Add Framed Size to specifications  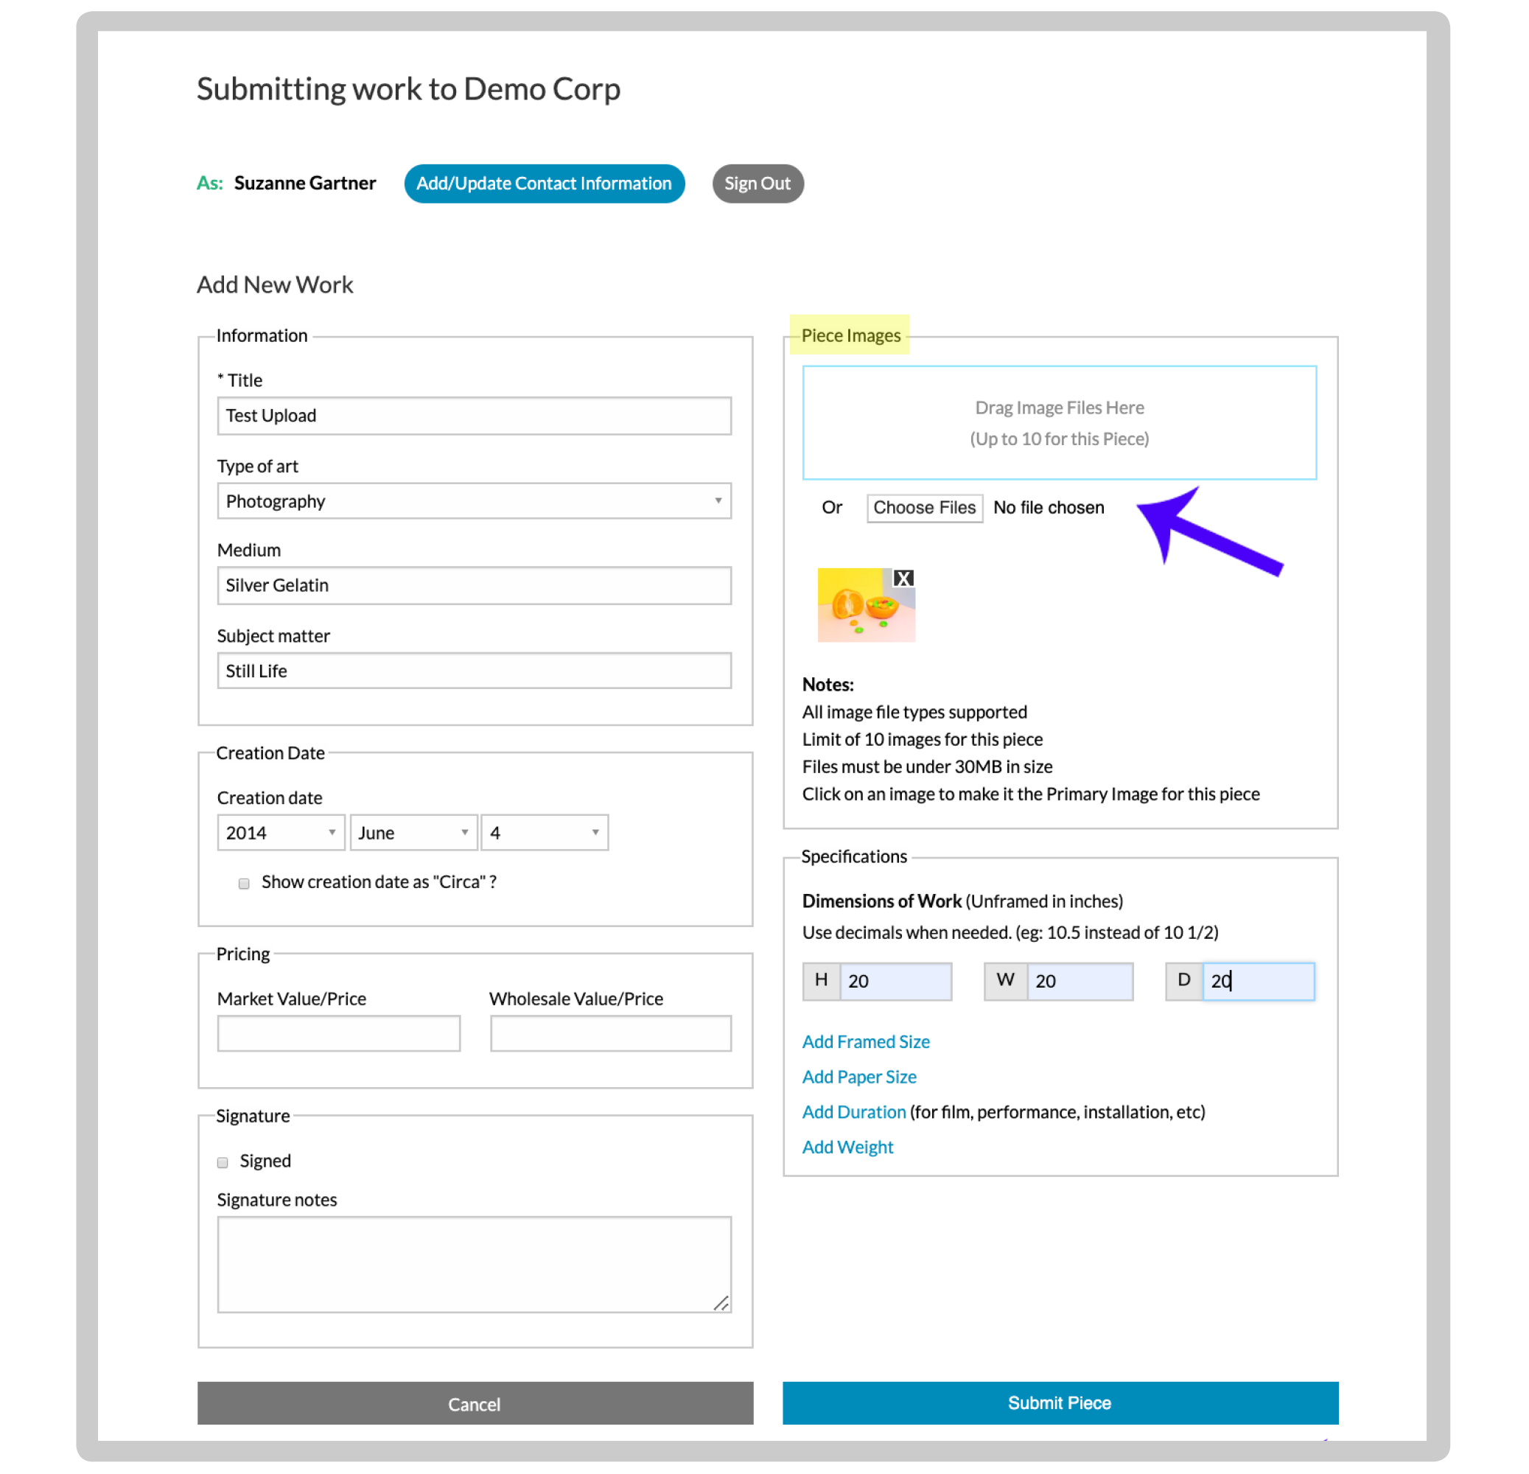point(865,1041)
